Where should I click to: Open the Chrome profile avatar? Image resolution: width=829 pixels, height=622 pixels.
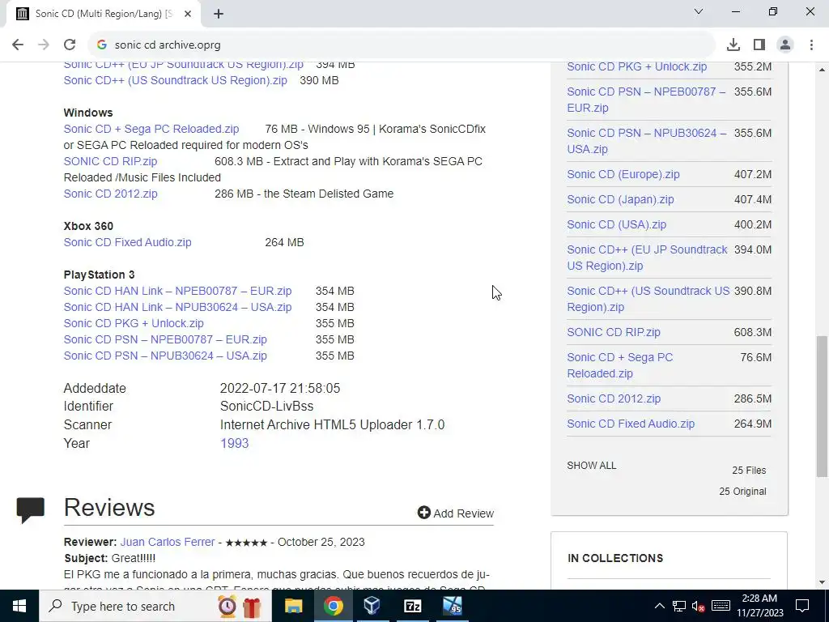pyautogui.click(x=785, y=45)
